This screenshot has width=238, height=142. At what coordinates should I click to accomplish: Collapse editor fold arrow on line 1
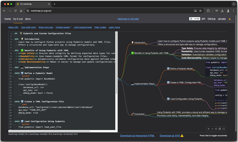pos(13,34)
